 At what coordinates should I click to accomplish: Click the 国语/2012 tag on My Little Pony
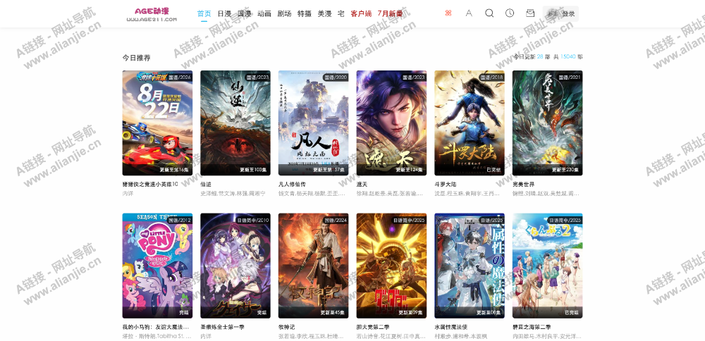179,220
